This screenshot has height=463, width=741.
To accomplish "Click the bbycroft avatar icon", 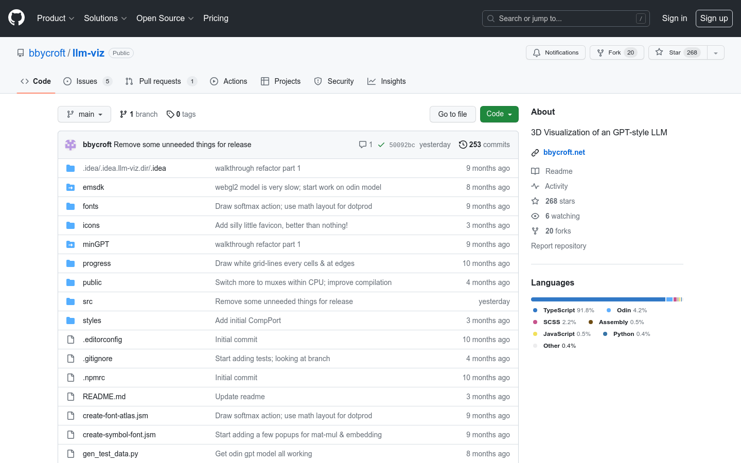I will click(70, 145).
